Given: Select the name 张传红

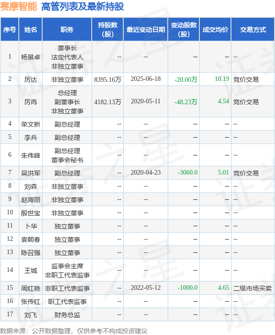Looking at the screenshot, I should [x=30, y=302].
